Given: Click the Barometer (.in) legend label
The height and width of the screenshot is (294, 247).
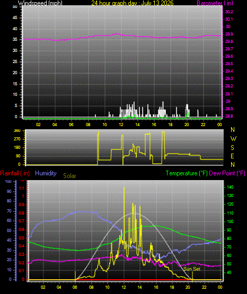Looking at the screenshot, I should pyautogui.click(x=215, y=3).
